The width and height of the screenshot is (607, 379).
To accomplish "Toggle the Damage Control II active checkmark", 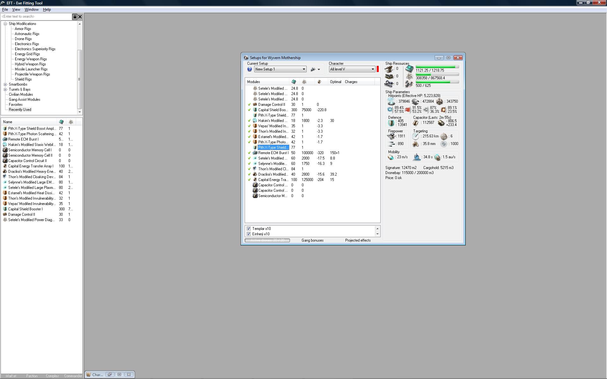I will (249, 105).
